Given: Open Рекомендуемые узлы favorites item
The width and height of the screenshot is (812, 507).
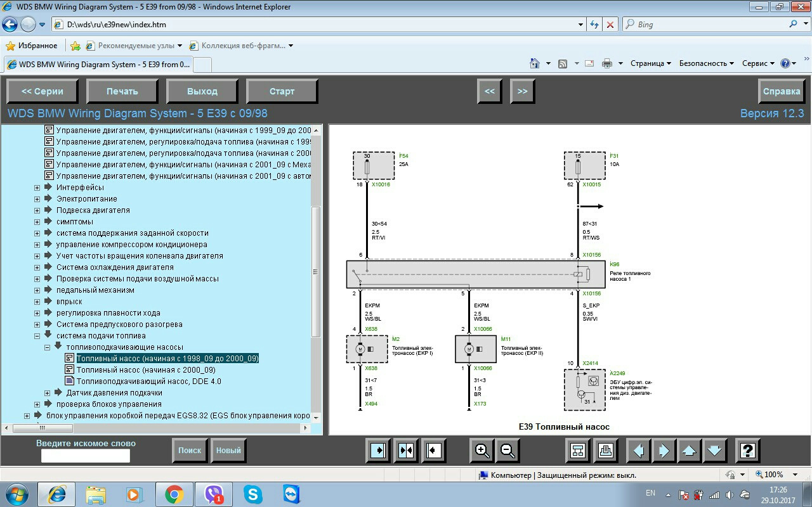Looking at the screenshot, I should (x=134, y=46).
